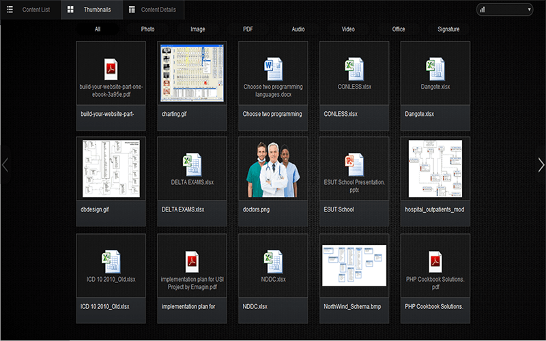This screenshot has width=546, height=341.
Task: Open the NDDC.xlsx file icon
Action: coord(272,261)
